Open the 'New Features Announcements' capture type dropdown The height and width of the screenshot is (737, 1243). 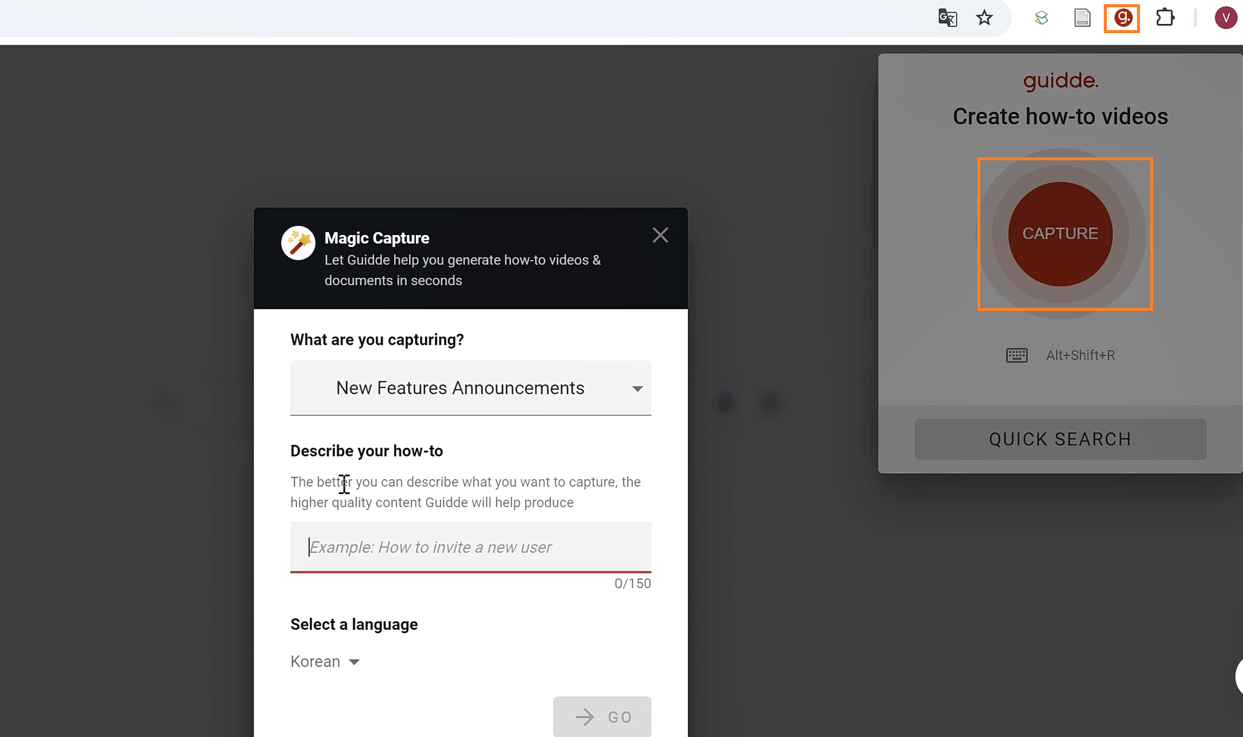[471, 388]
